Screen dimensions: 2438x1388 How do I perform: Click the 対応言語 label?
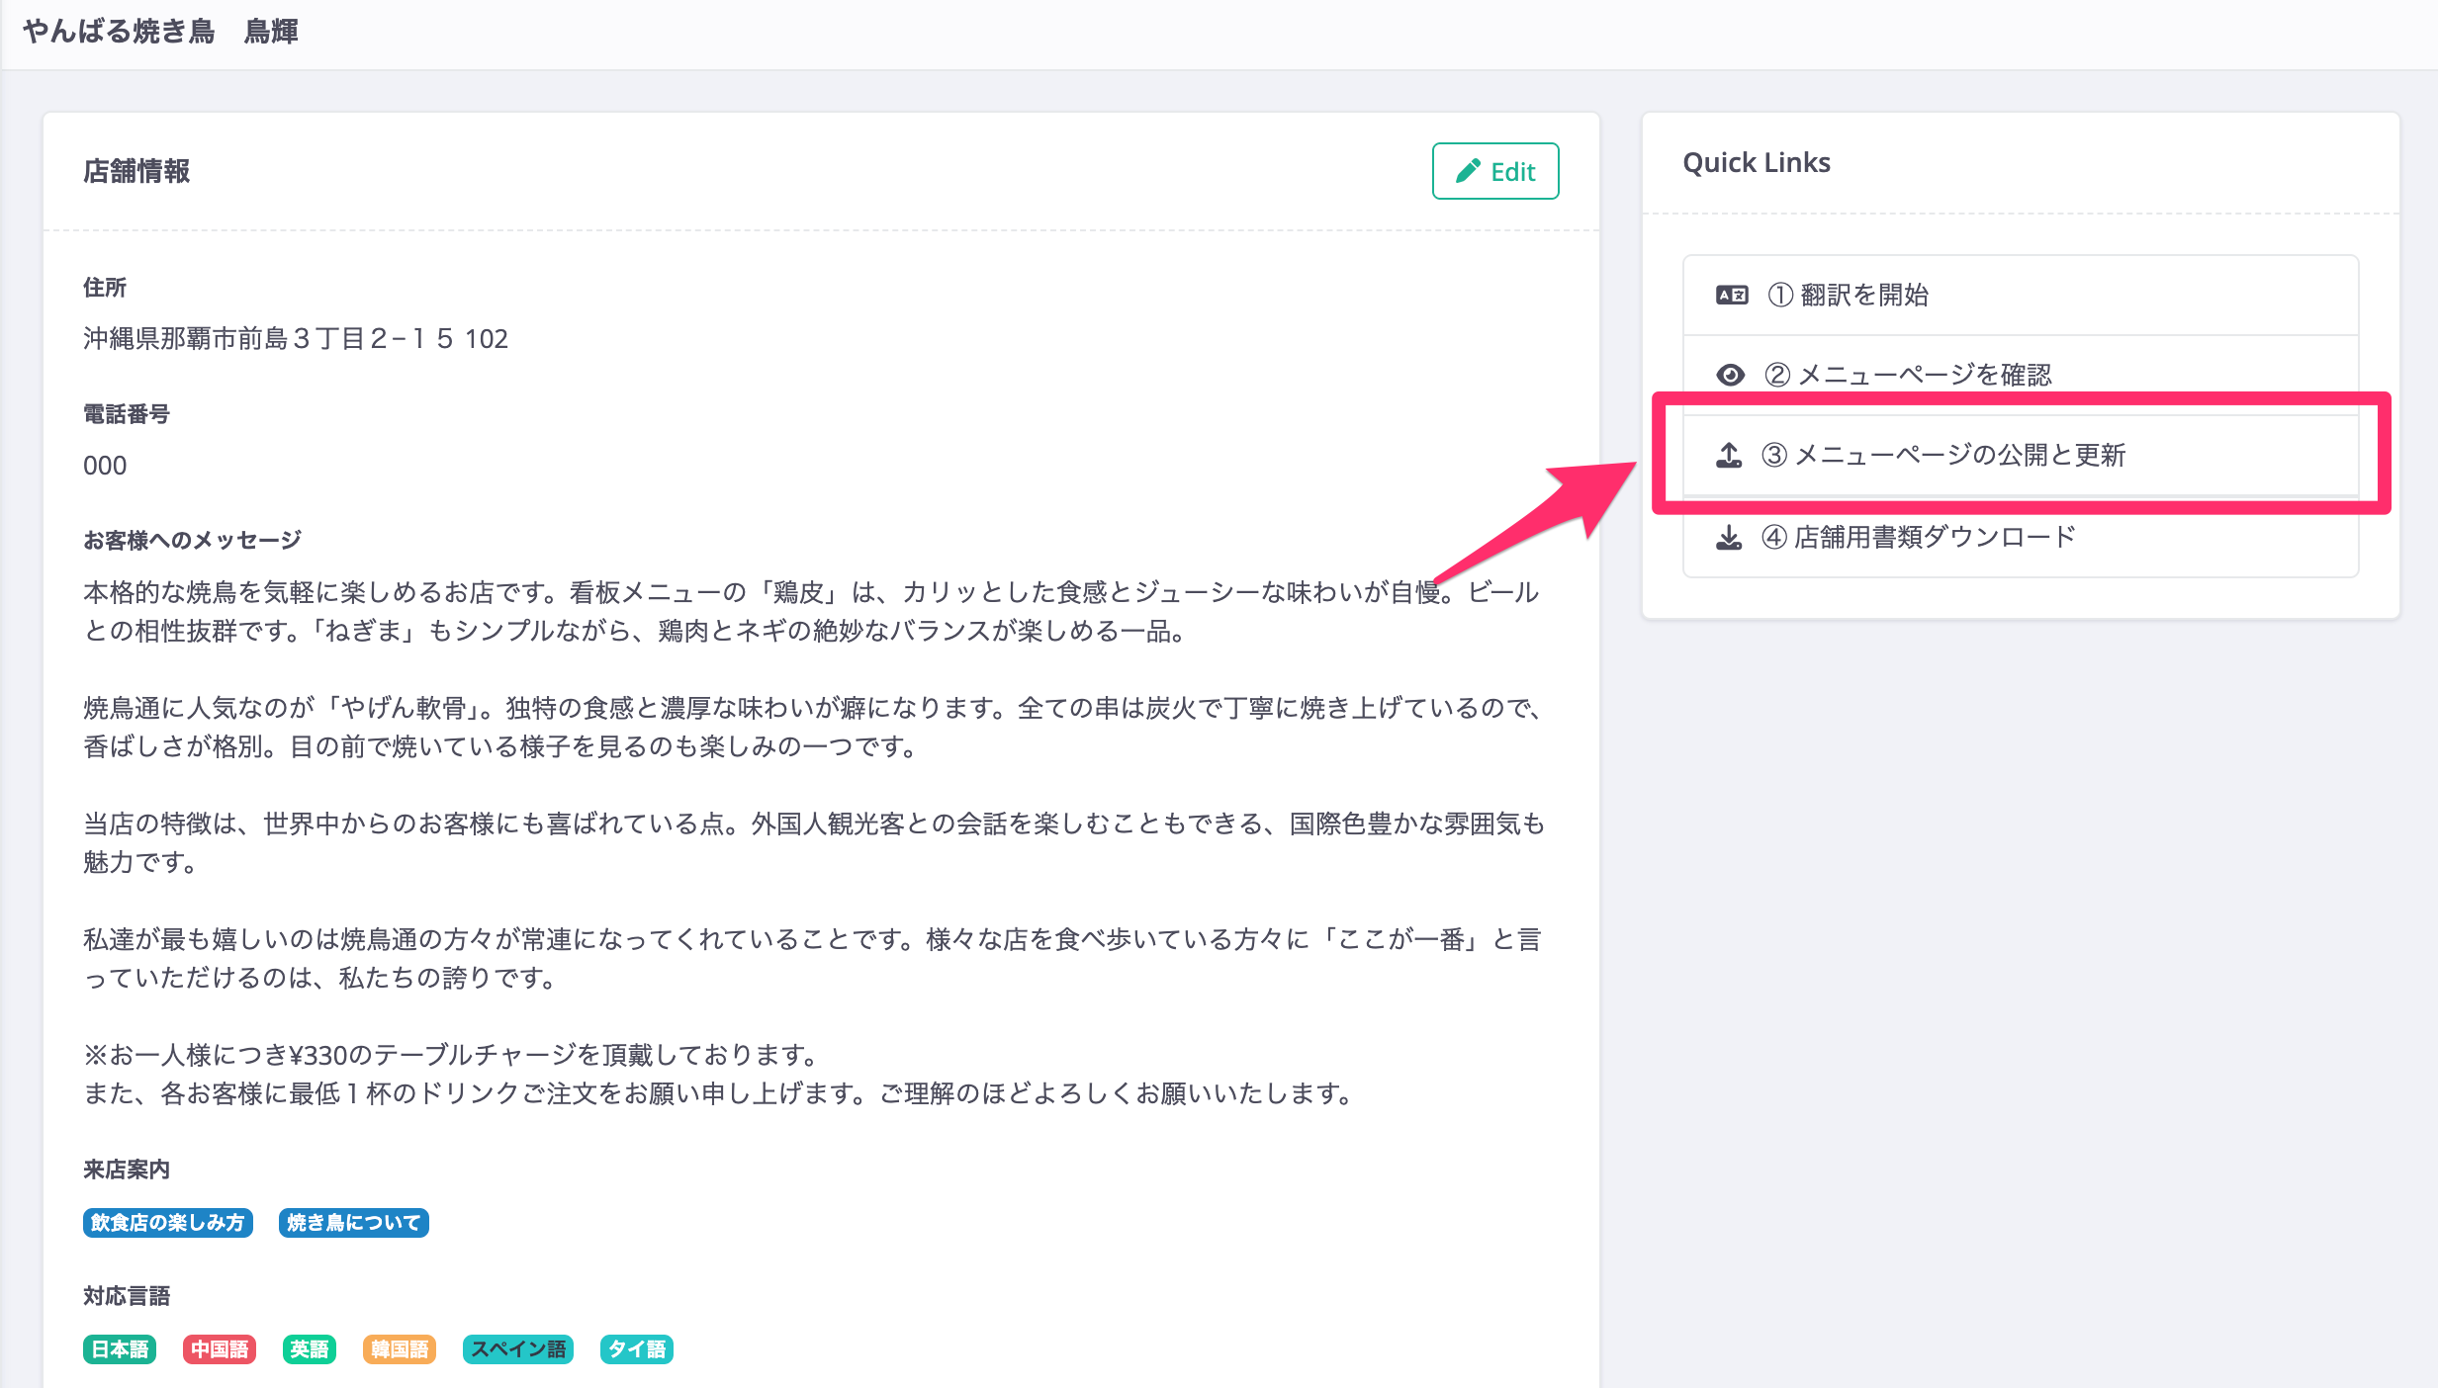[x=127, y=1296]
